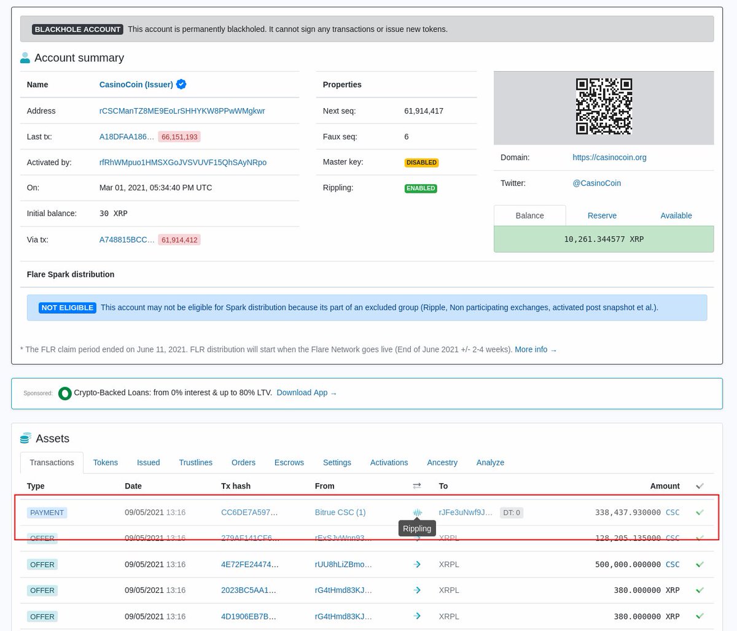This screenshot has height=631, width=737.
Task: Click the Assets coins stack icon
Action: point(25,438)
